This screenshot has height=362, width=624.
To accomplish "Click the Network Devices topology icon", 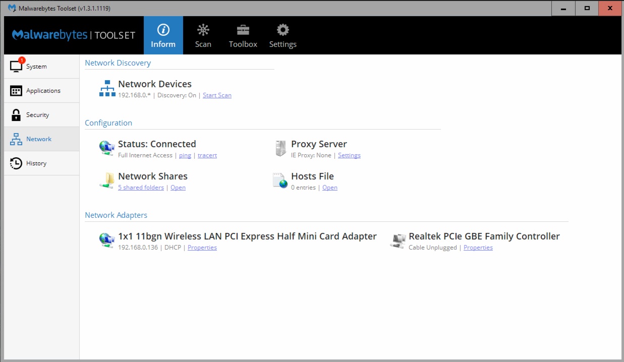I will 107,88.
